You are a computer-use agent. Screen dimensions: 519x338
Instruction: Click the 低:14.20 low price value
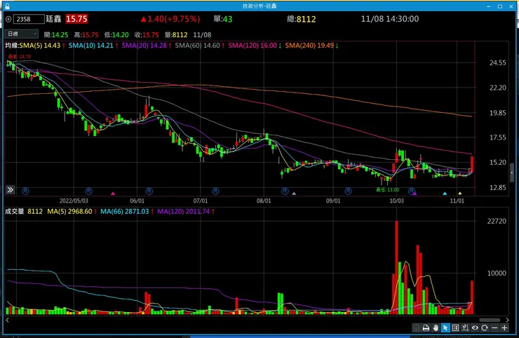click(x=116, y=35)
